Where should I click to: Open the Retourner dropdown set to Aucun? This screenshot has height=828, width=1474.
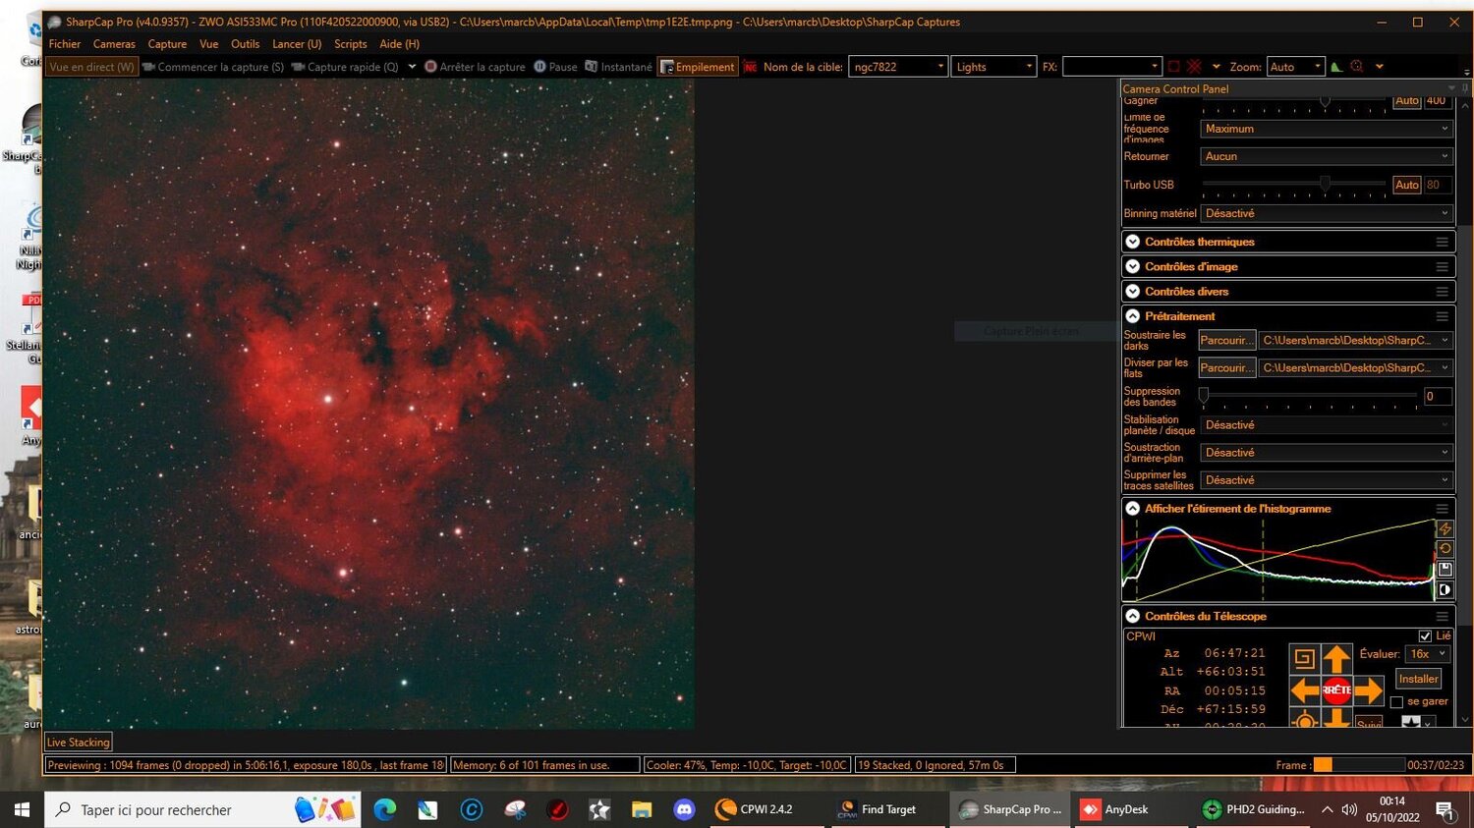[x=1324, y=156]
